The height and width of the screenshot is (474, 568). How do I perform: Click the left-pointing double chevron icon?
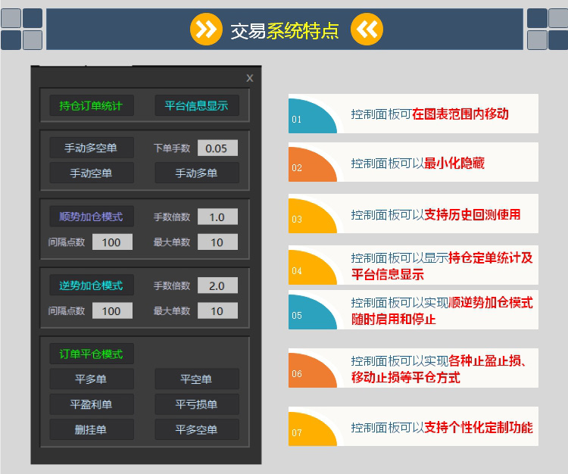point(367,30)
